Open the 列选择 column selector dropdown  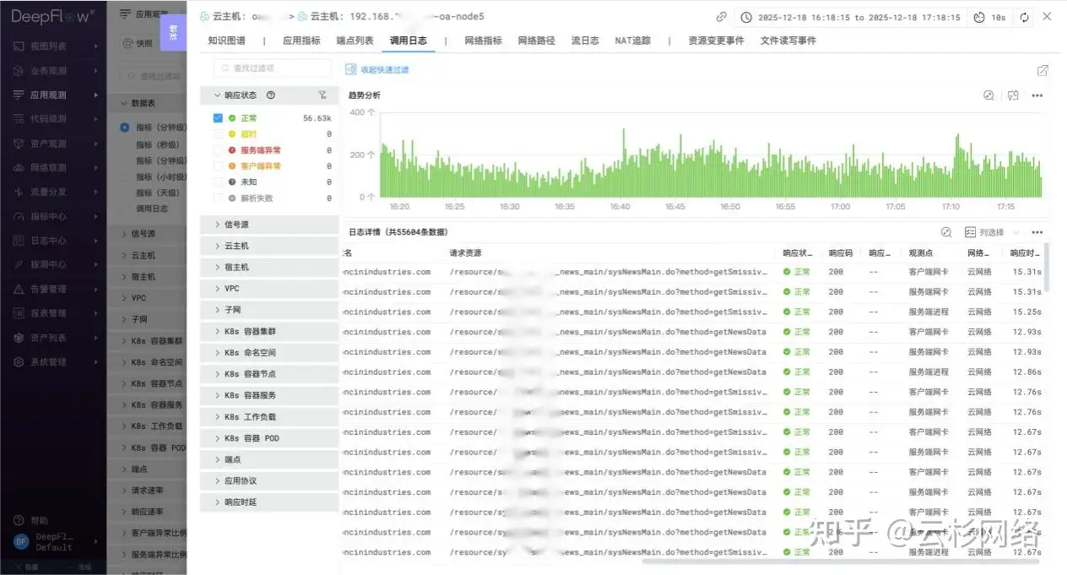(992, 232)
